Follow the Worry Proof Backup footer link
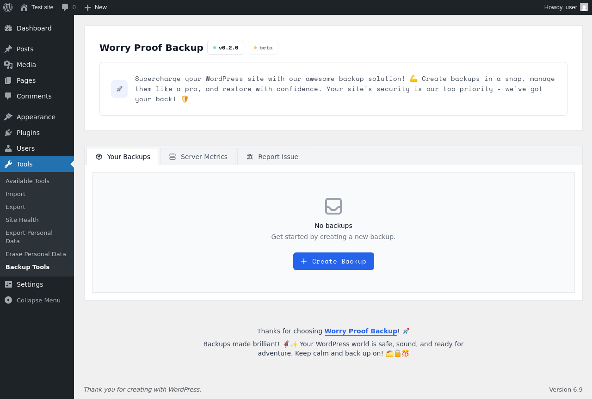This screenshot has height=399, width=592. pos(361,331)
